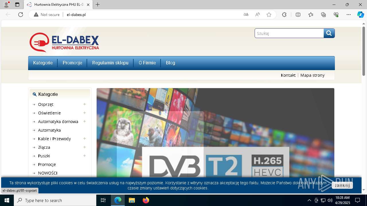The image size is (367, 206).
Task: Open Edge settings and more menu
Action: [349, 15]
